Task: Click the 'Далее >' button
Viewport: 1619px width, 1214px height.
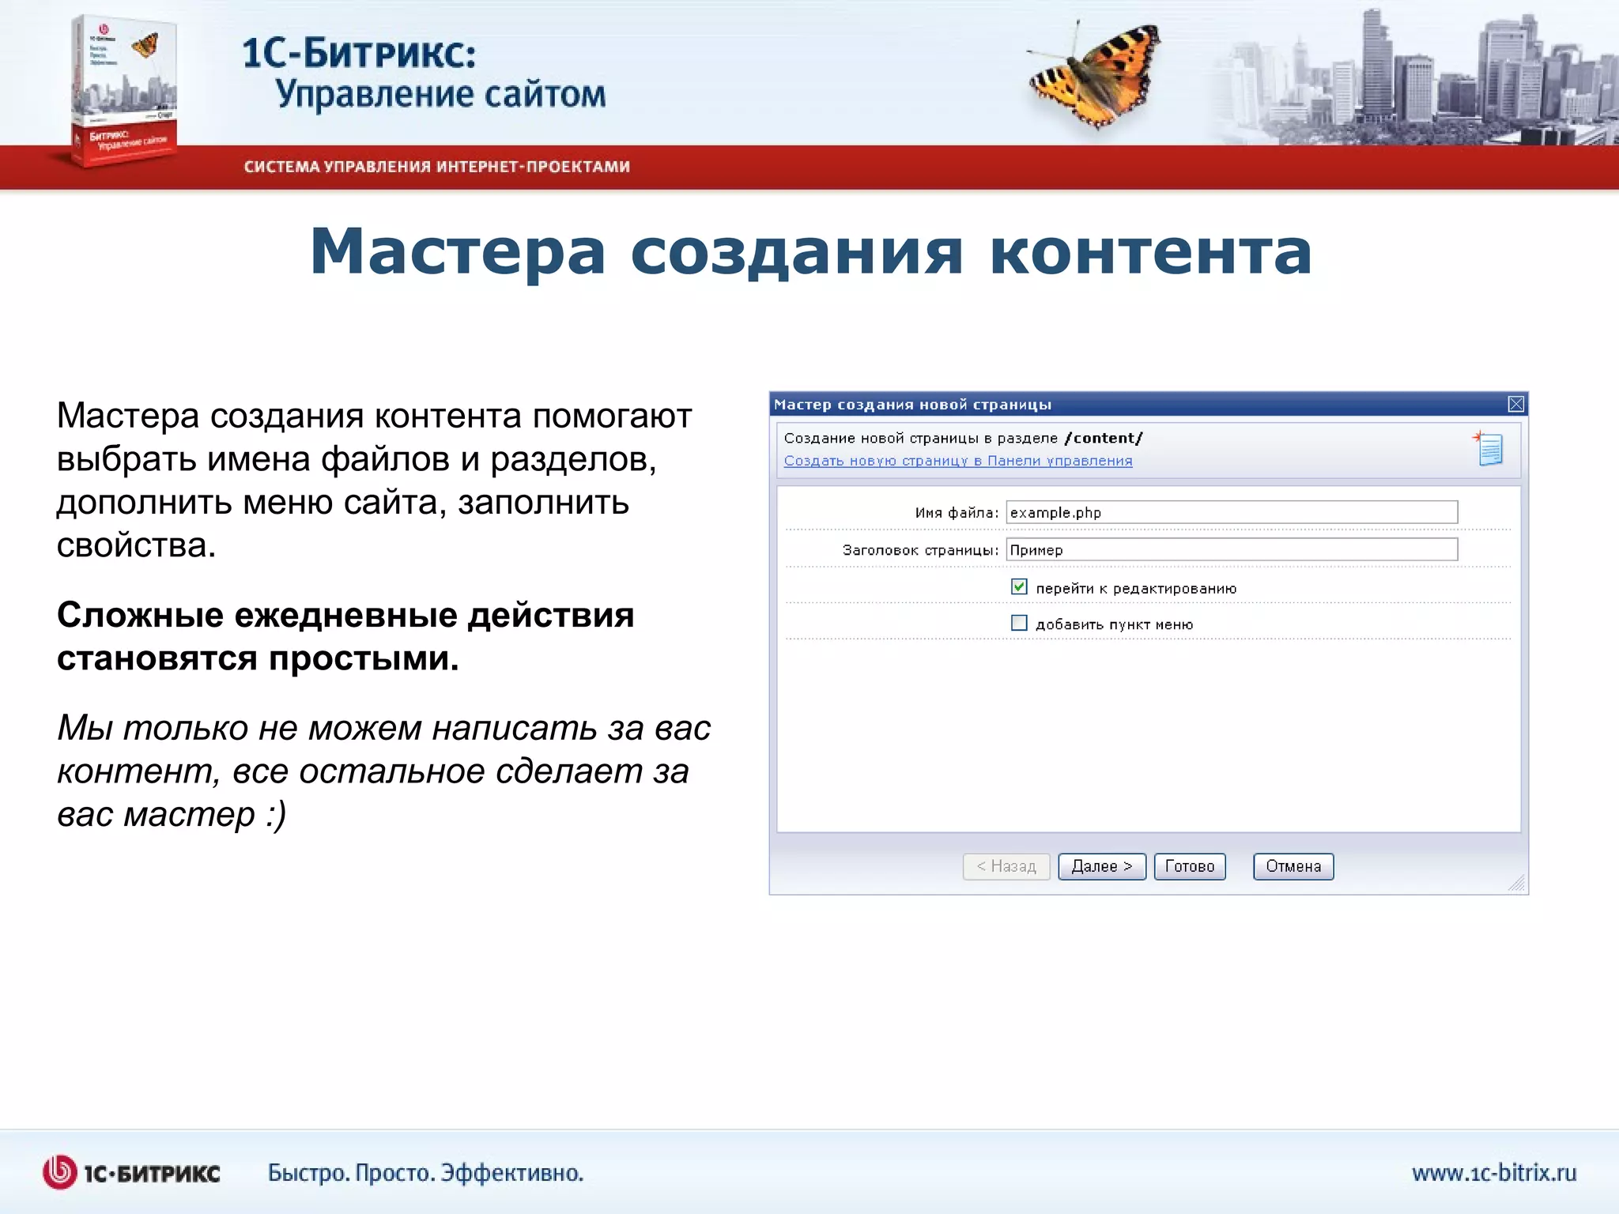Action: pyautogui.click(x=1101, y=866)
